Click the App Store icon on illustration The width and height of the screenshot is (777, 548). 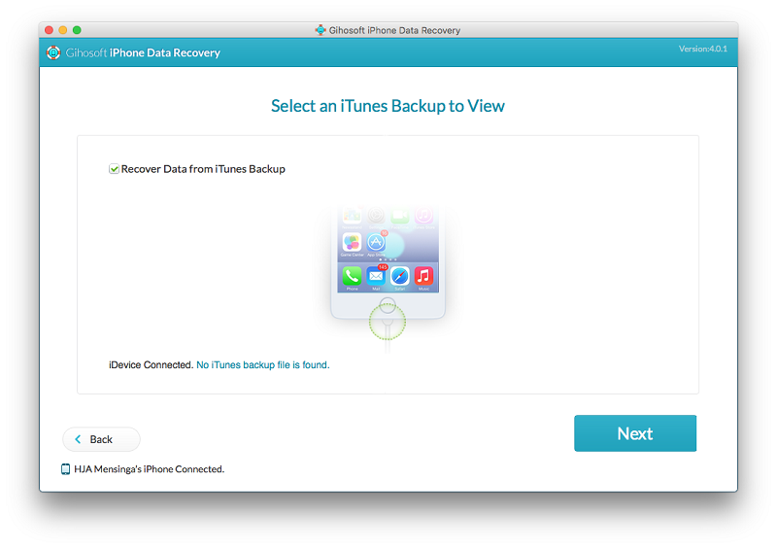(376, 243)
